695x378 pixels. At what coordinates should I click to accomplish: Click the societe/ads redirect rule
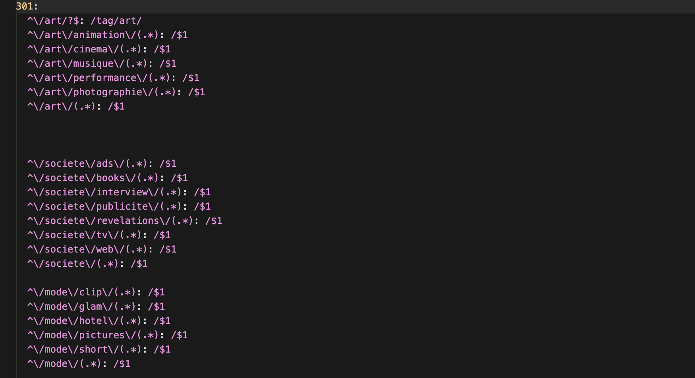pos(101,164)
